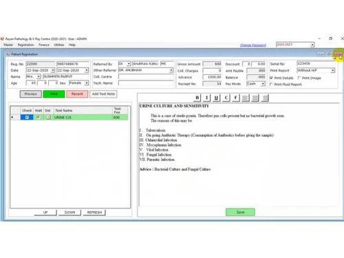344x258 pixels.
Task: Click the application logo in title bar
Action: 2,39
